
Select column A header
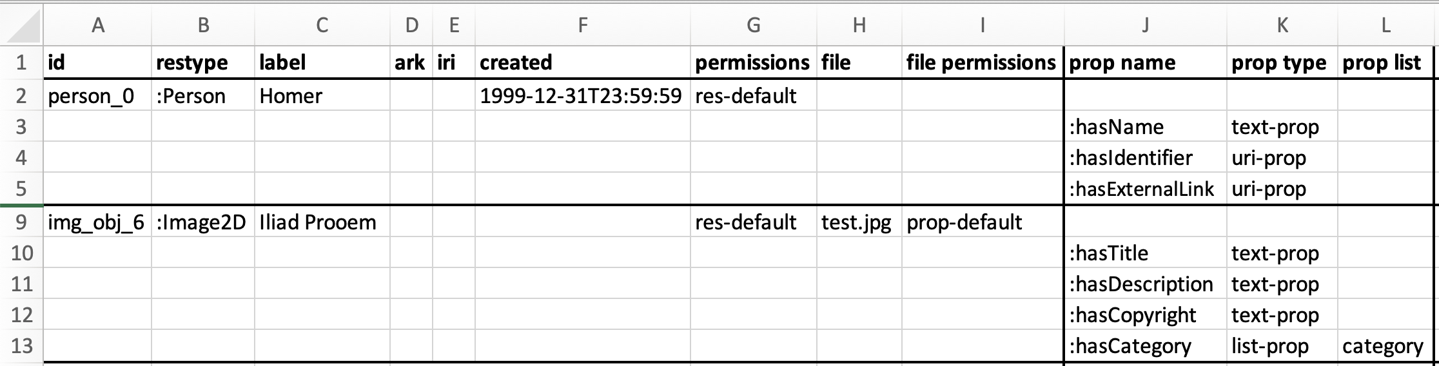click(97, 25)
